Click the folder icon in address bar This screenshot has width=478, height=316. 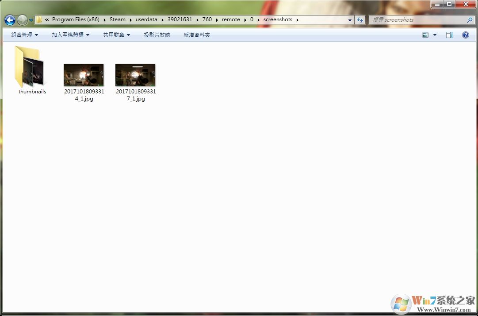tap(39, 19)
